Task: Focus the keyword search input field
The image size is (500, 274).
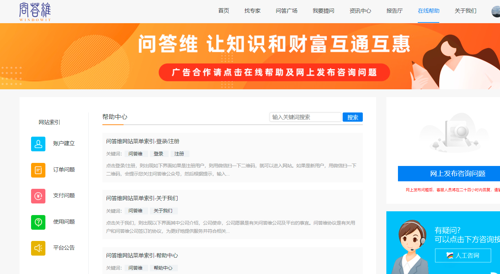Action: [x=305, y=117]
